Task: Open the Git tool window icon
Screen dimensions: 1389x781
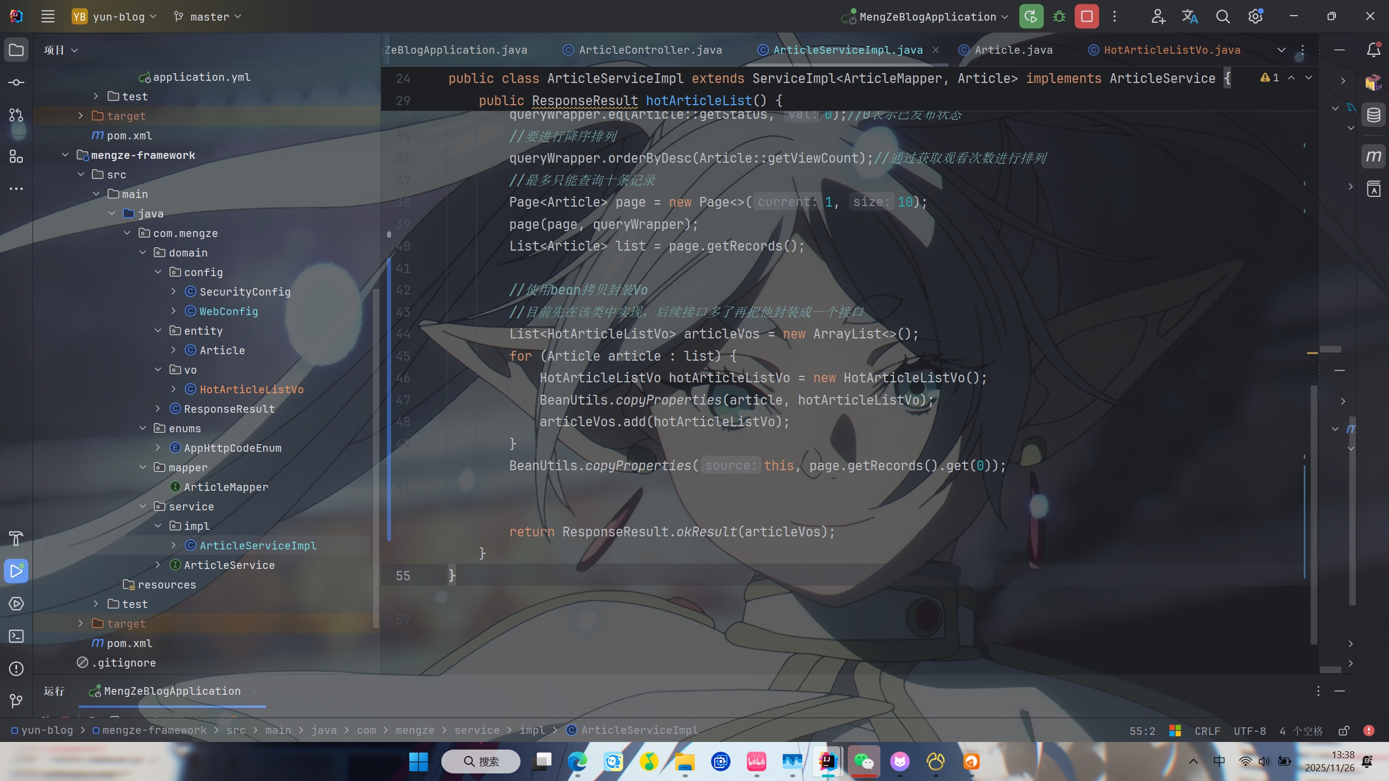Action: pos(16,701)
